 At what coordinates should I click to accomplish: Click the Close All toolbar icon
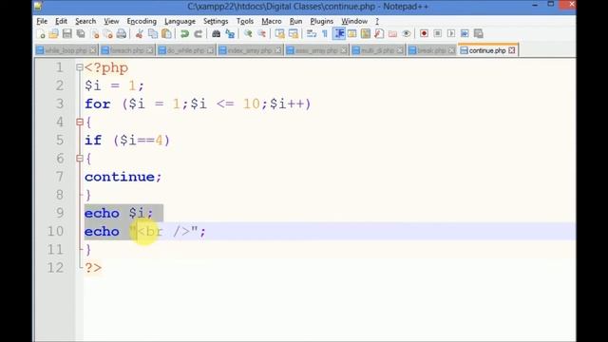[107, 34]
